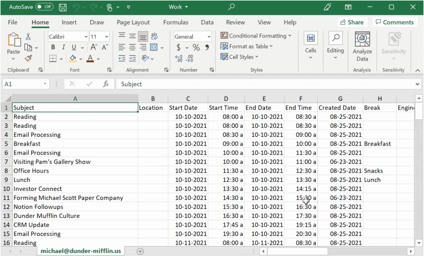Apply borders with the Borders icon
424x256 pixels.
(53, 58)
